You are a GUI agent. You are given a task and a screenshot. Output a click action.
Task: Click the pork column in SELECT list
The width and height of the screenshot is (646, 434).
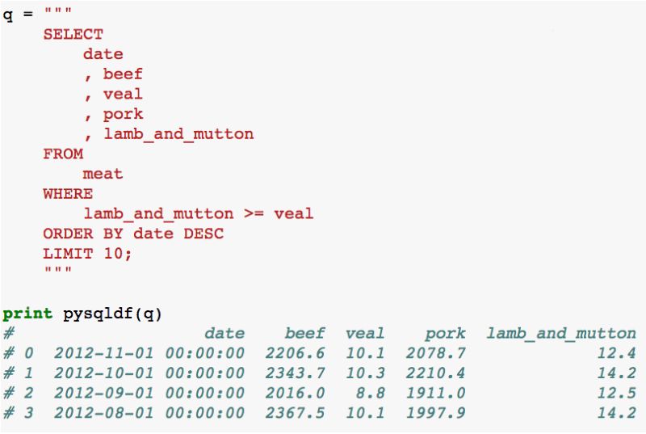click(x=123, y=114)
